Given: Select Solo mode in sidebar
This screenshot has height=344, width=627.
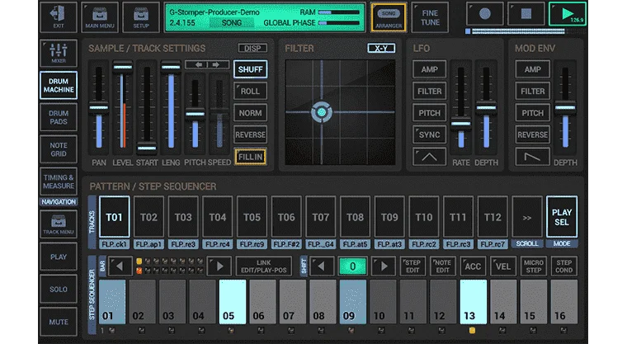Looking at the screenshot, I should point(59,289).
